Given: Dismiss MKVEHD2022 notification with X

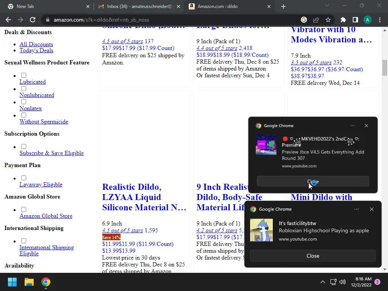Looking at the screenshot, I should coord(366,126).
